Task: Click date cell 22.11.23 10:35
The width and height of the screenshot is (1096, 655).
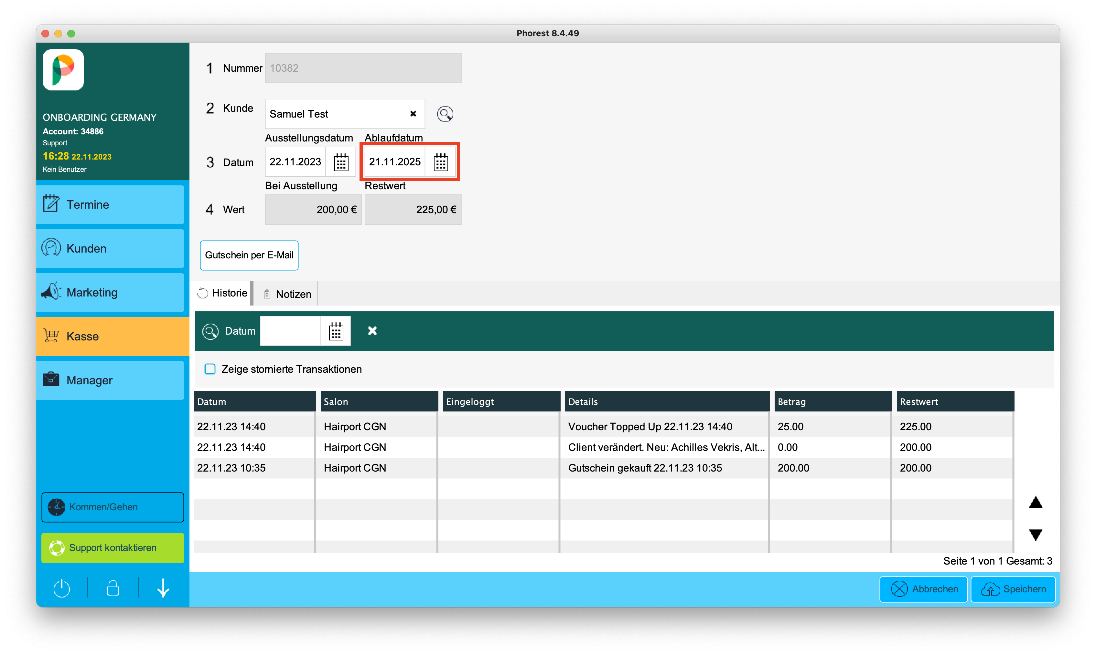Action: [x=231, y=468]
